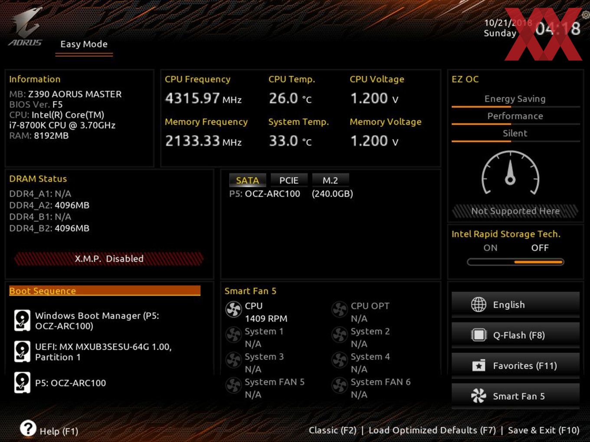This screenshot has height=442, width=590.
Task: Click the BIOS Ver. F5 line
Action: [36, 104]
